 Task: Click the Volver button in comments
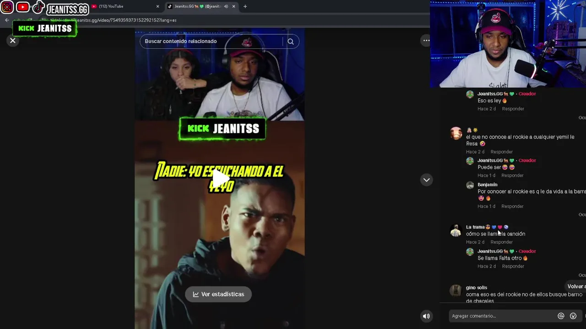[x=576, y=287]
